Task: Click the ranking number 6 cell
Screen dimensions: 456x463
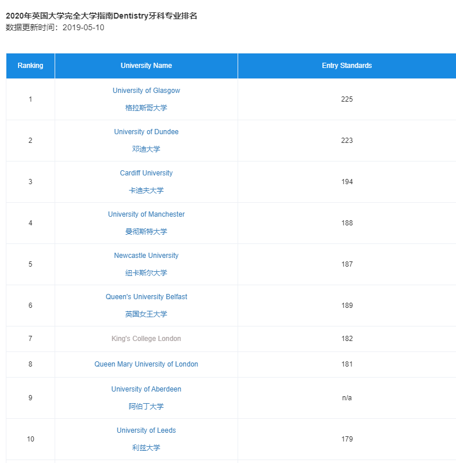Action: [x=30, y=306]
